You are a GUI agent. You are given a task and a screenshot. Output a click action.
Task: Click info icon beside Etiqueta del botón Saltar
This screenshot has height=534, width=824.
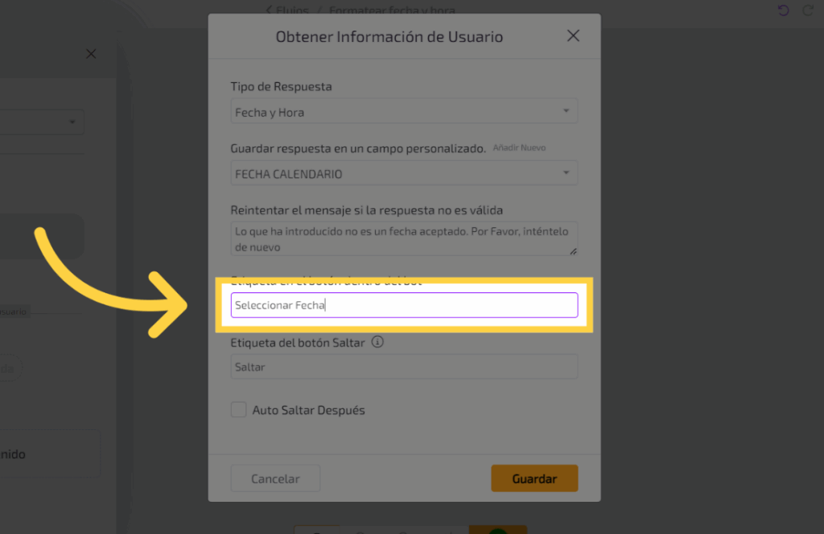click(377, 342)
